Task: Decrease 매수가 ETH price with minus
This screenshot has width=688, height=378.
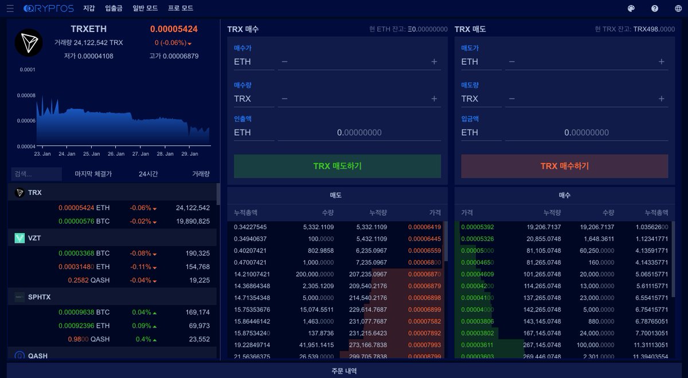Action: click(285, 62)
